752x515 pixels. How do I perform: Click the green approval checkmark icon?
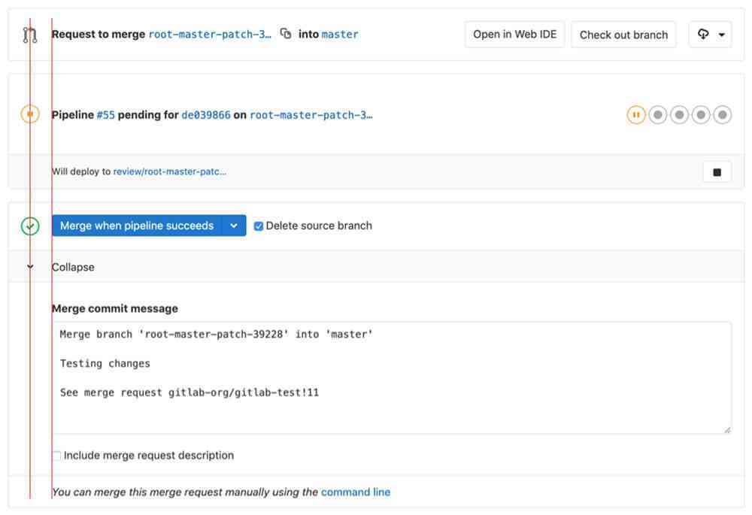(30, 226)
